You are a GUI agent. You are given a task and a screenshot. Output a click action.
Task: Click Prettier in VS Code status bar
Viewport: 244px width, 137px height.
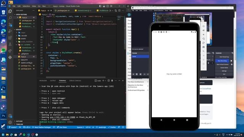tap(112, 127)
